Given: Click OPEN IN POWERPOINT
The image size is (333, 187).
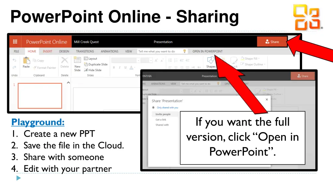Looking at the screenshot, I should [207, 51].
